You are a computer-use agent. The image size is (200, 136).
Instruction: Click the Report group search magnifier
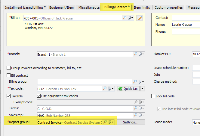[x=105, y=122]
